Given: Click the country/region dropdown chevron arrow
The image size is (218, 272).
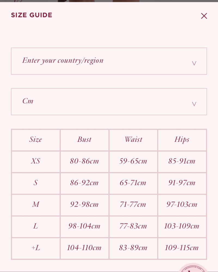Looking at the screenshot, I should pos(194,63).
